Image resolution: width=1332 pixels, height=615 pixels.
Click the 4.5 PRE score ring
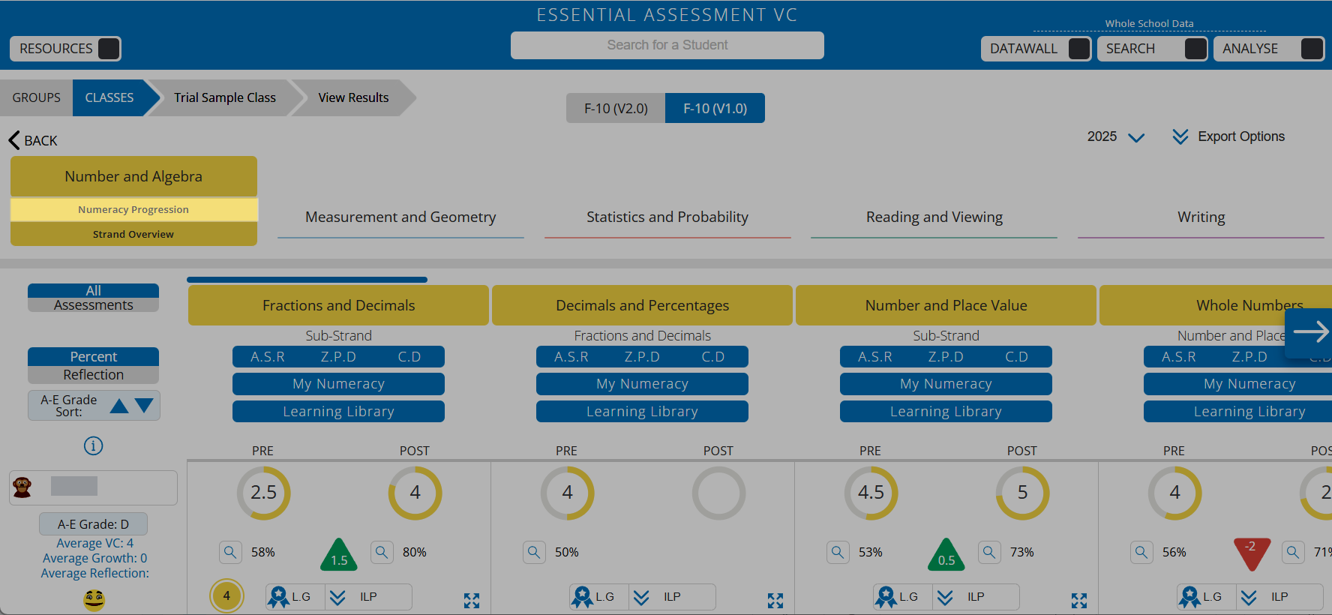[x=871, y=493]
